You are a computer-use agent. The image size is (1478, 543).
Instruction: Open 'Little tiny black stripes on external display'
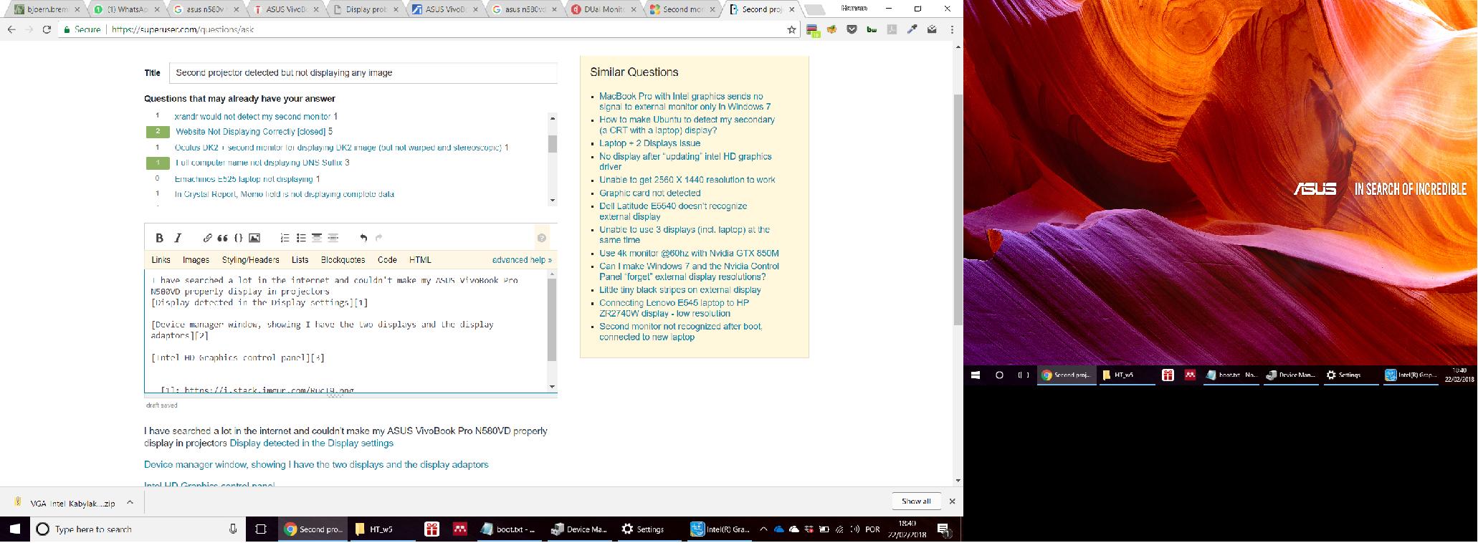680,290
